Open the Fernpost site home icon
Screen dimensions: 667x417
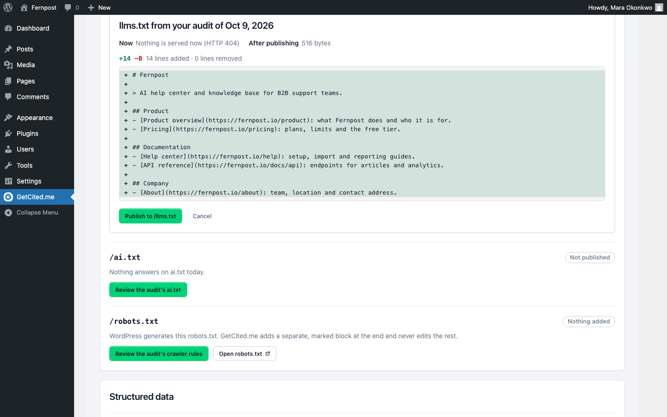click(24, 7)
